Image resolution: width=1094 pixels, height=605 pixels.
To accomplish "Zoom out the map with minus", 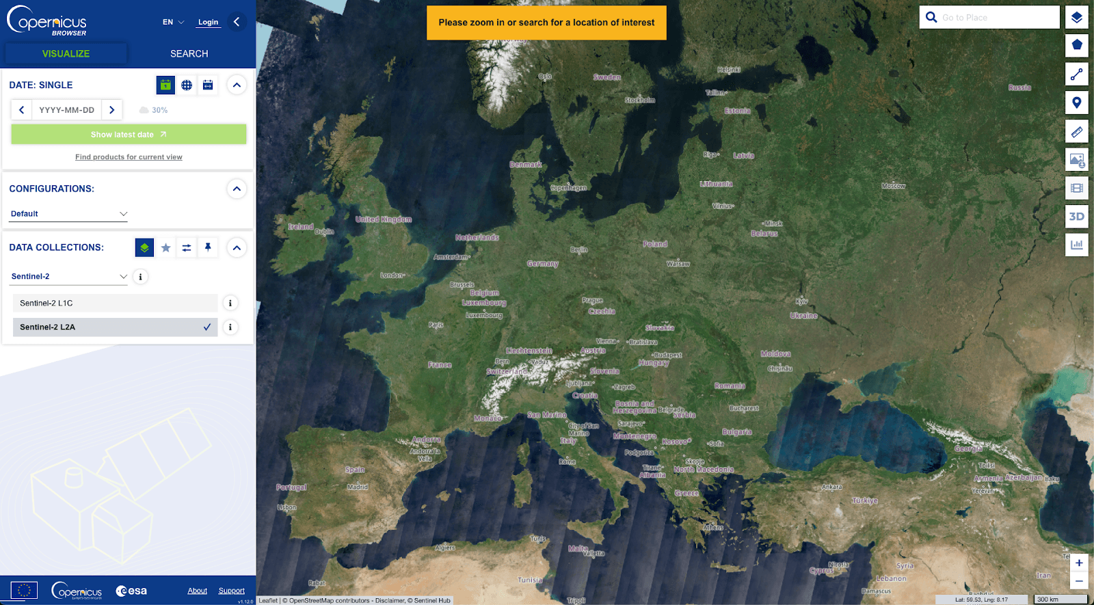I will (1079, 581).
